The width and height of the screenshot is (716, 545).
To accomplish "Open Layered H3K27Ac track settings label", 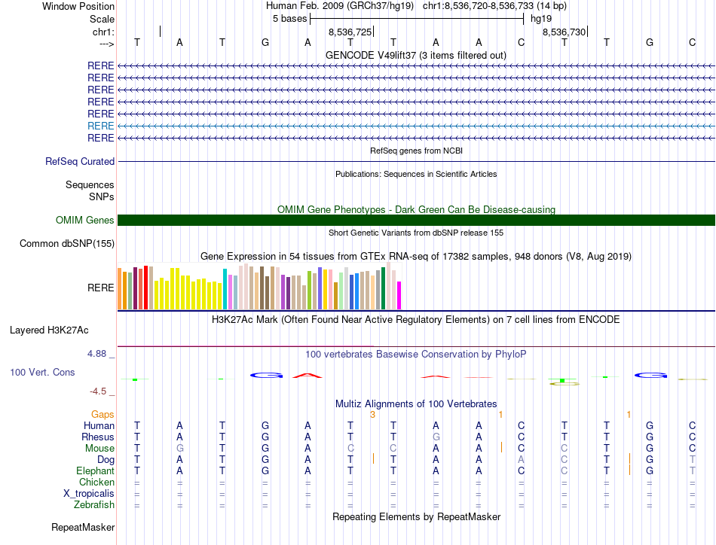I will click(49, 330).
